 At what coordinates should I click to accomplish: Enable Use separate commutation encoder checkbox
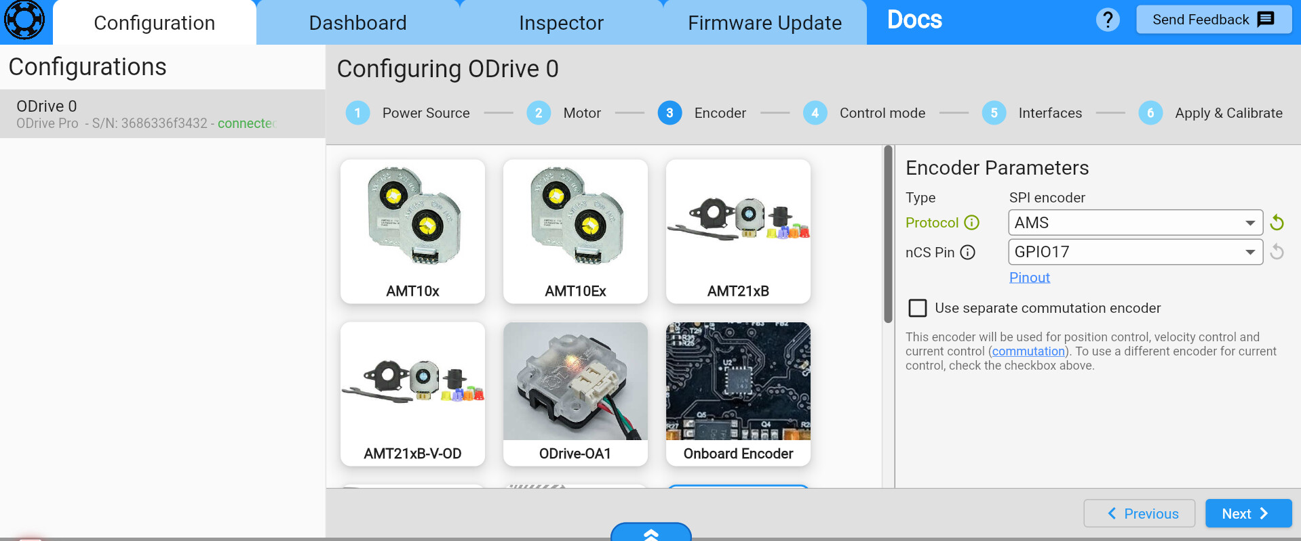pyautogui.click(x=918, y=308)
